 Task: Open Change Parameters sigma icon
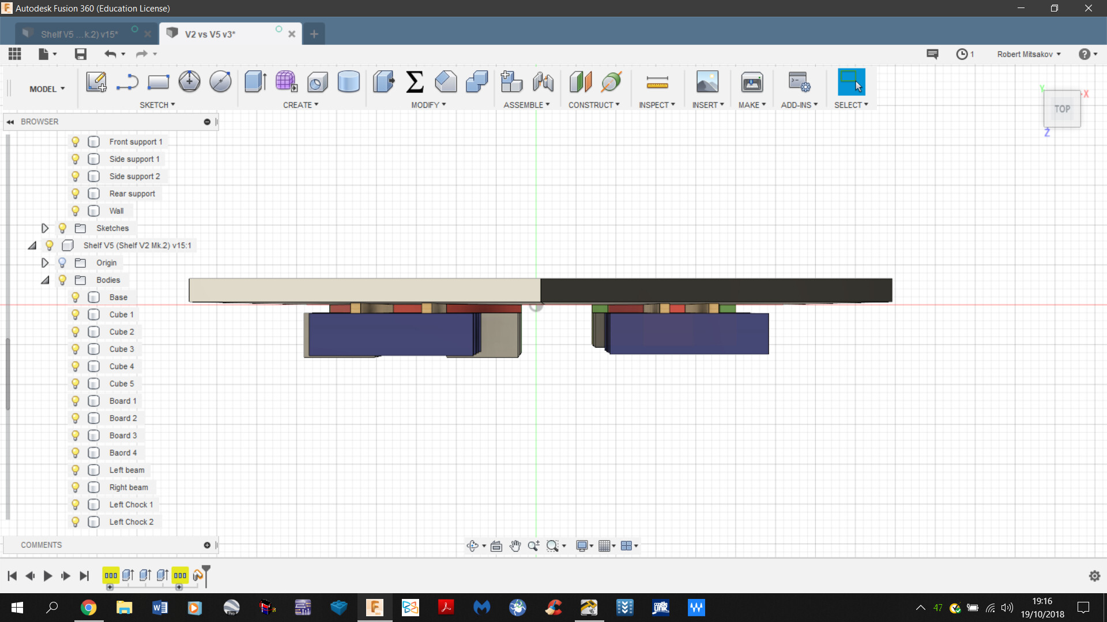415,82
